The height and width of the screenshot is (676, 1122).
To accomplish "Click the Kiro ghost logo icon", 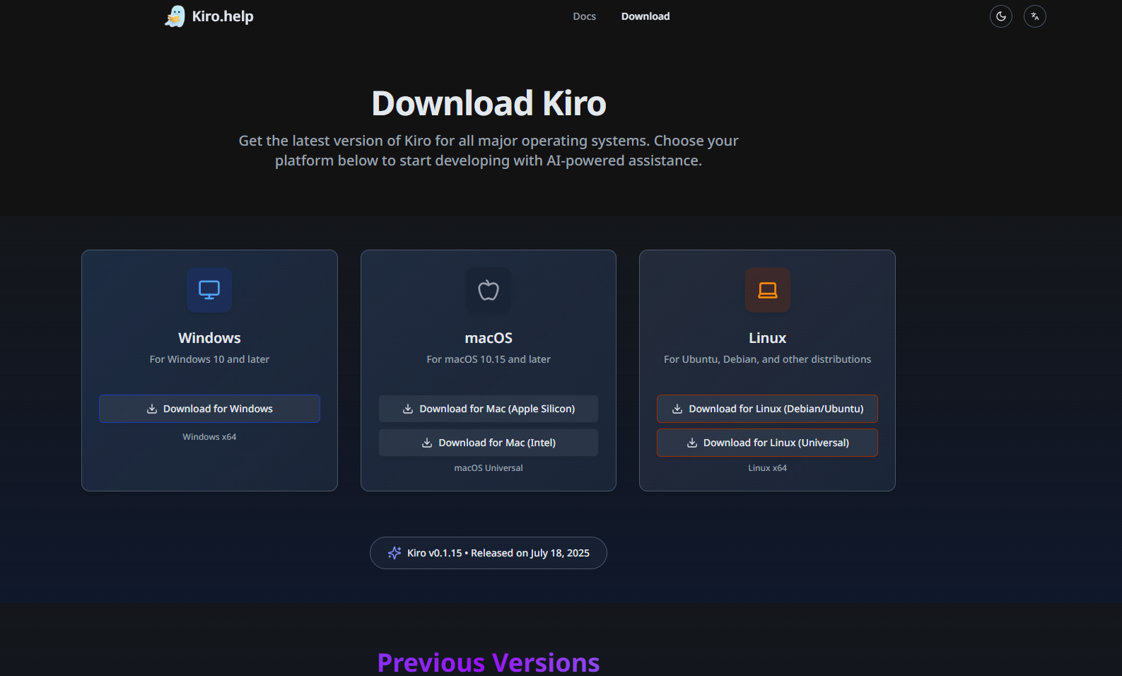I will pyautogui.click(x=175, y=16).
